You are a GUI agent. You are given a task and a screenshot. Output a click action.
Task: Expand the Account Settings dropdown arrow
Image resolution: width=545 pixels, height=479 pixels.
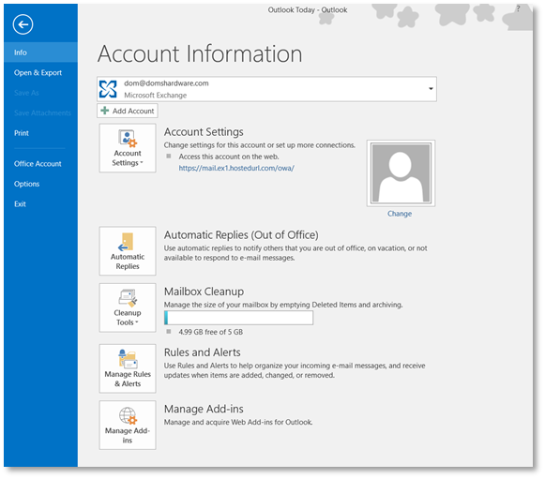click(142, 163)
